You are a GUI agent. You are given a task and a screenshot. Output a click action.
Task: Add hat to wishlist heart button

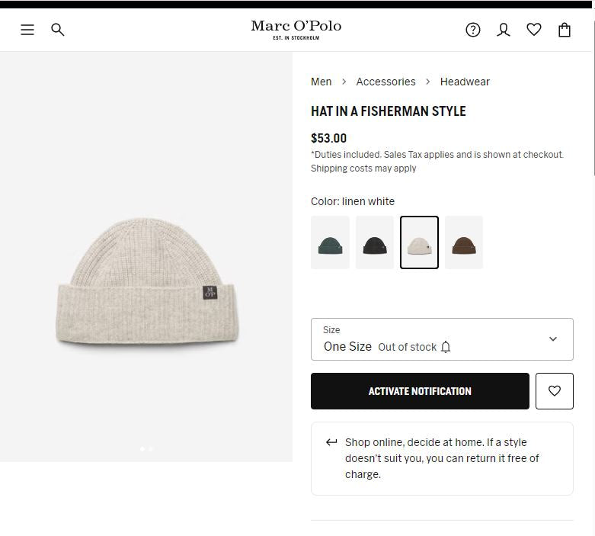554,391
